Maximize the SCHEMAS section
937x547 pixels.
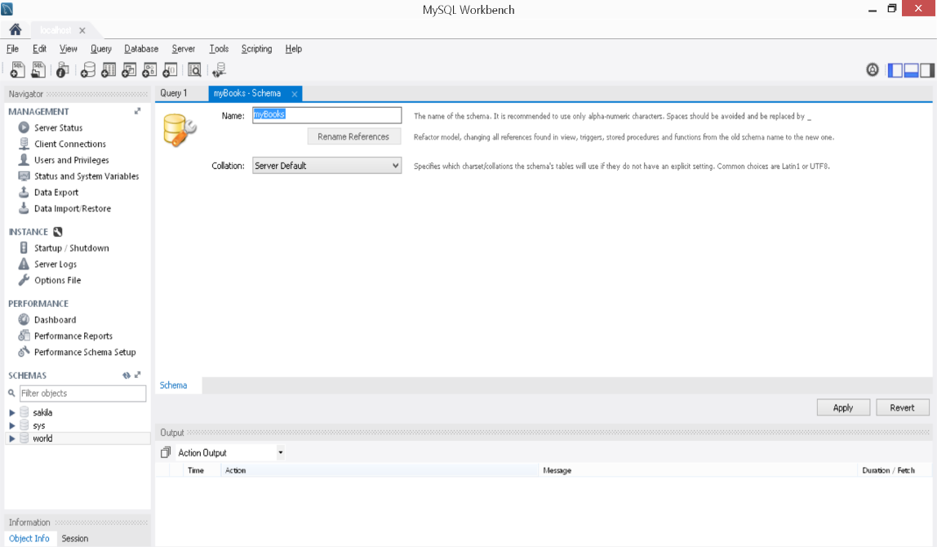tap(138, 375)
